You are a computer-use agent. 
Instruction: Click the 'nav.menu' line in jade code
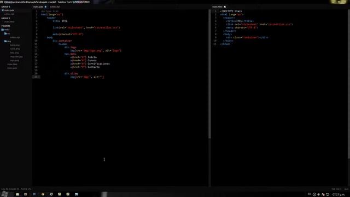tap(71, 54)
